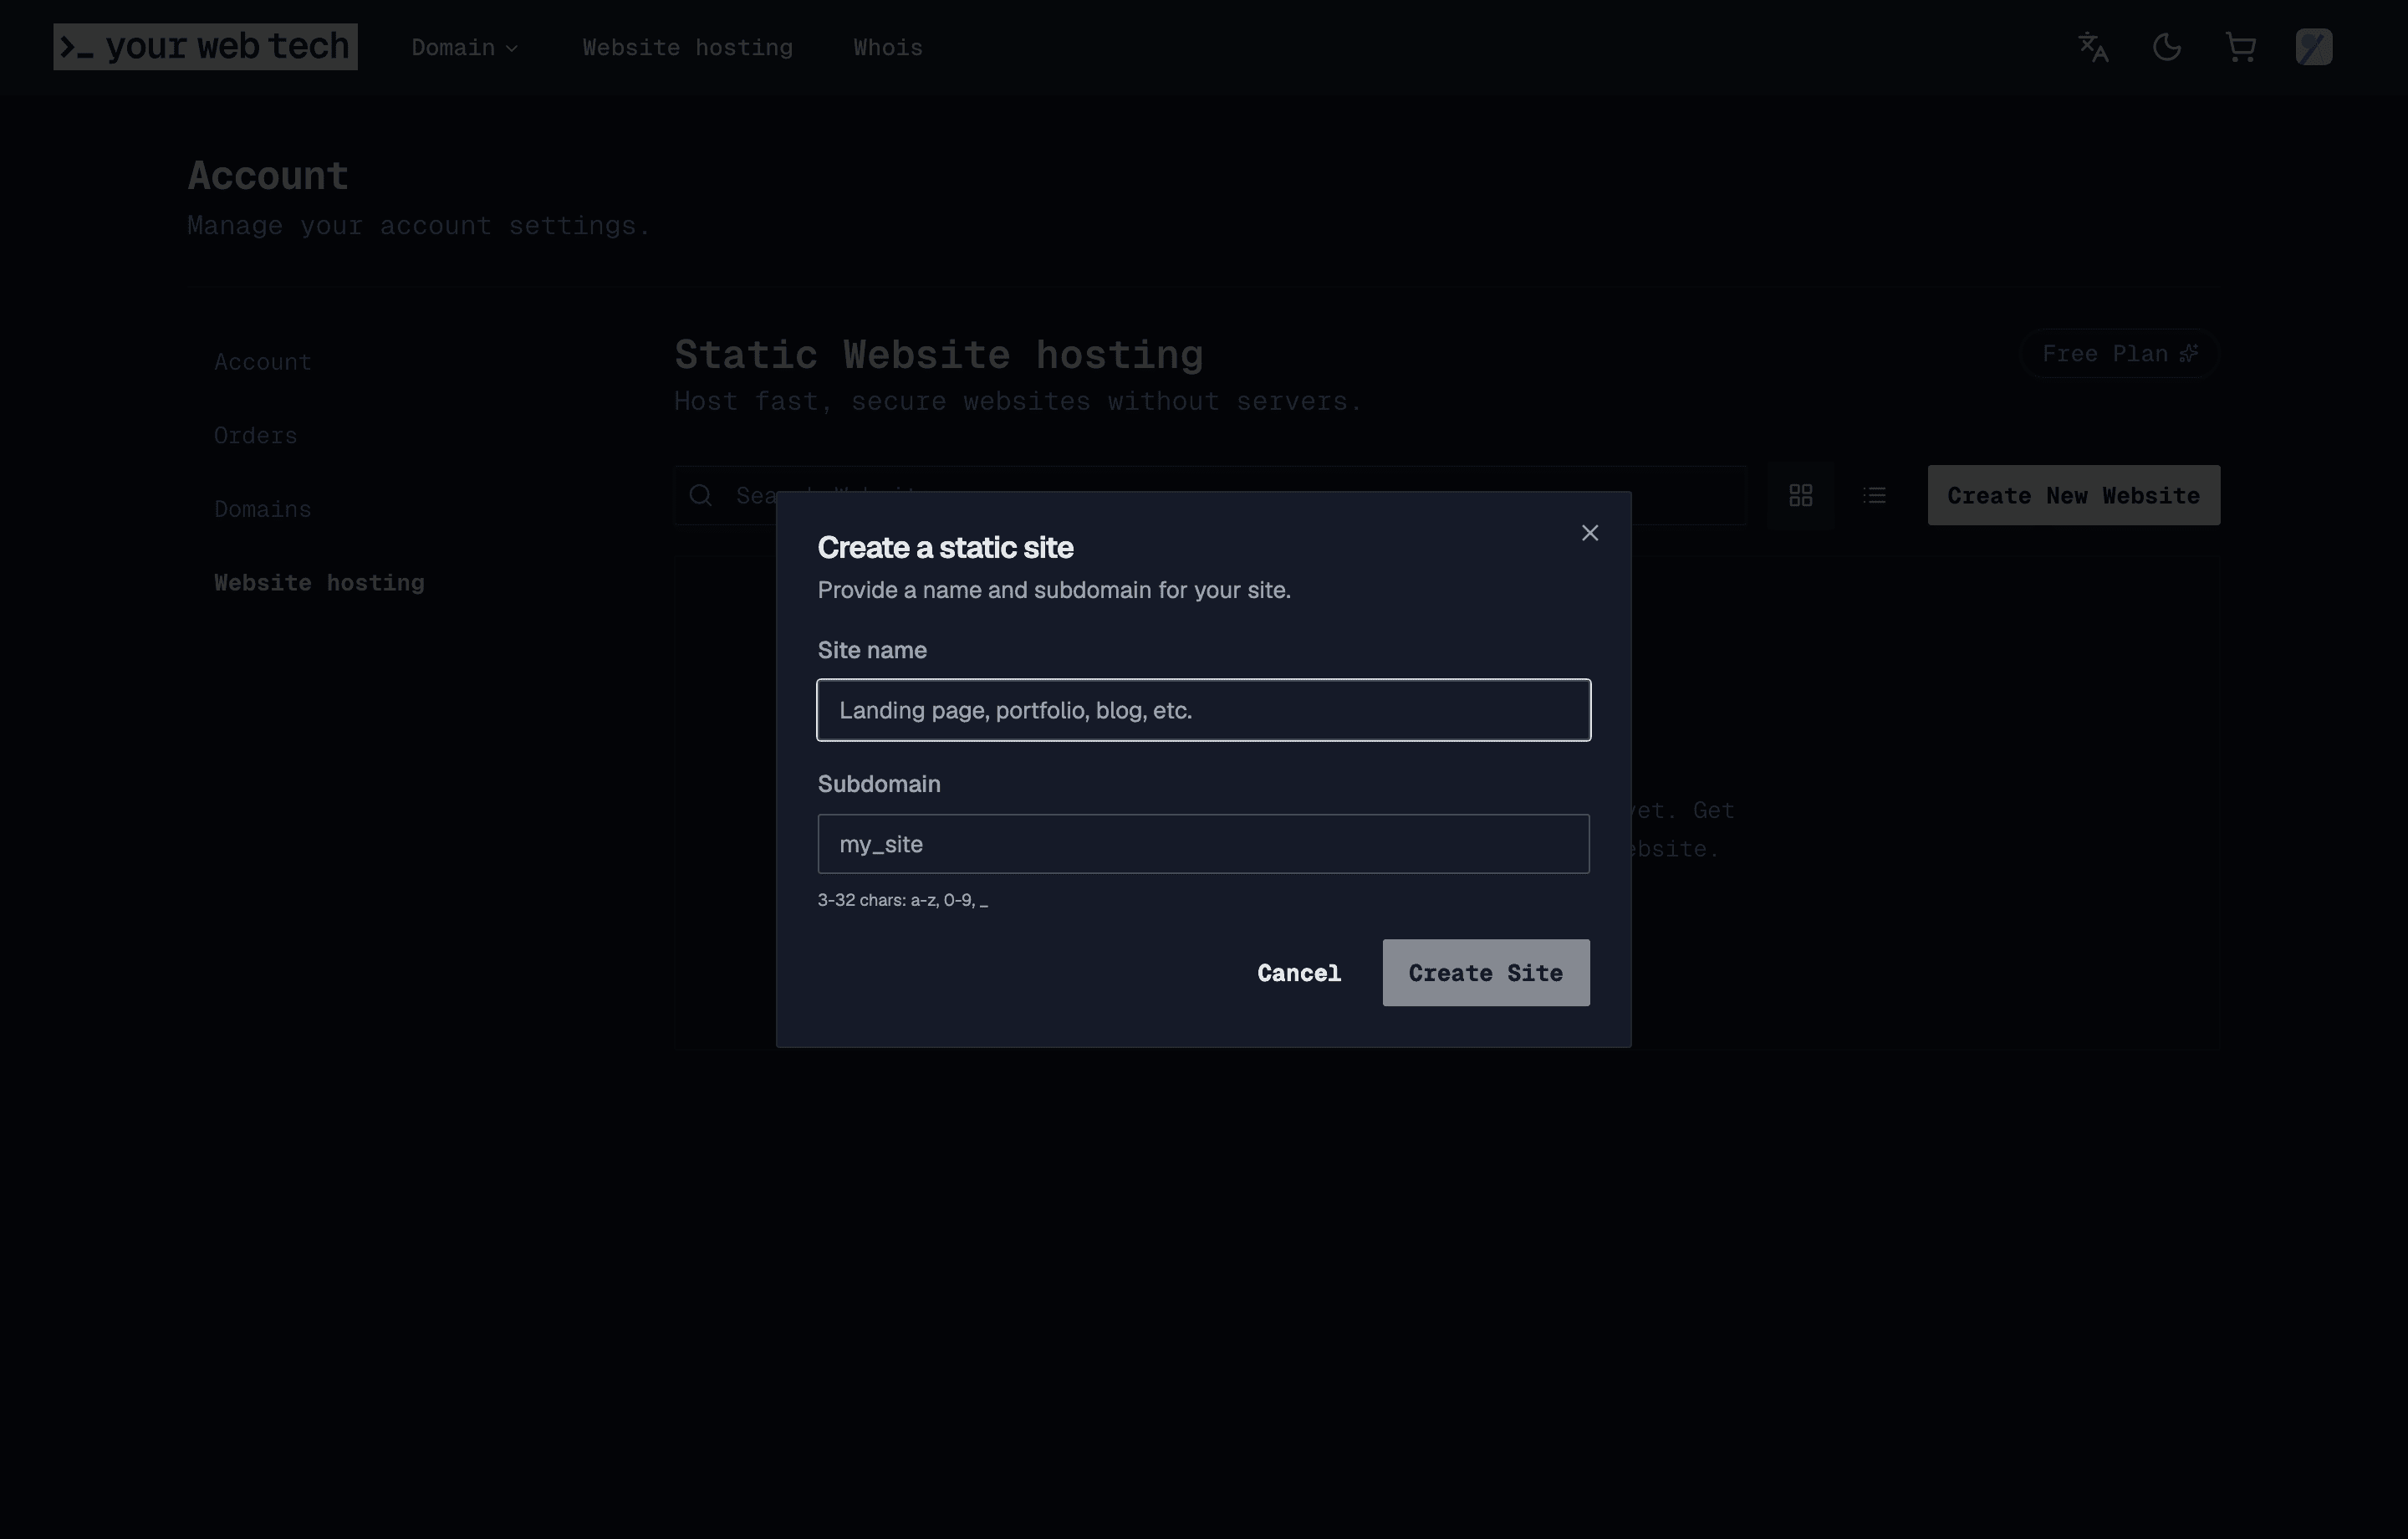Select Website hosting in the sidebar
Image resolution: width=2408 pixels, height=1539 pixels.
pyautogui.click(x=319, y=582)
